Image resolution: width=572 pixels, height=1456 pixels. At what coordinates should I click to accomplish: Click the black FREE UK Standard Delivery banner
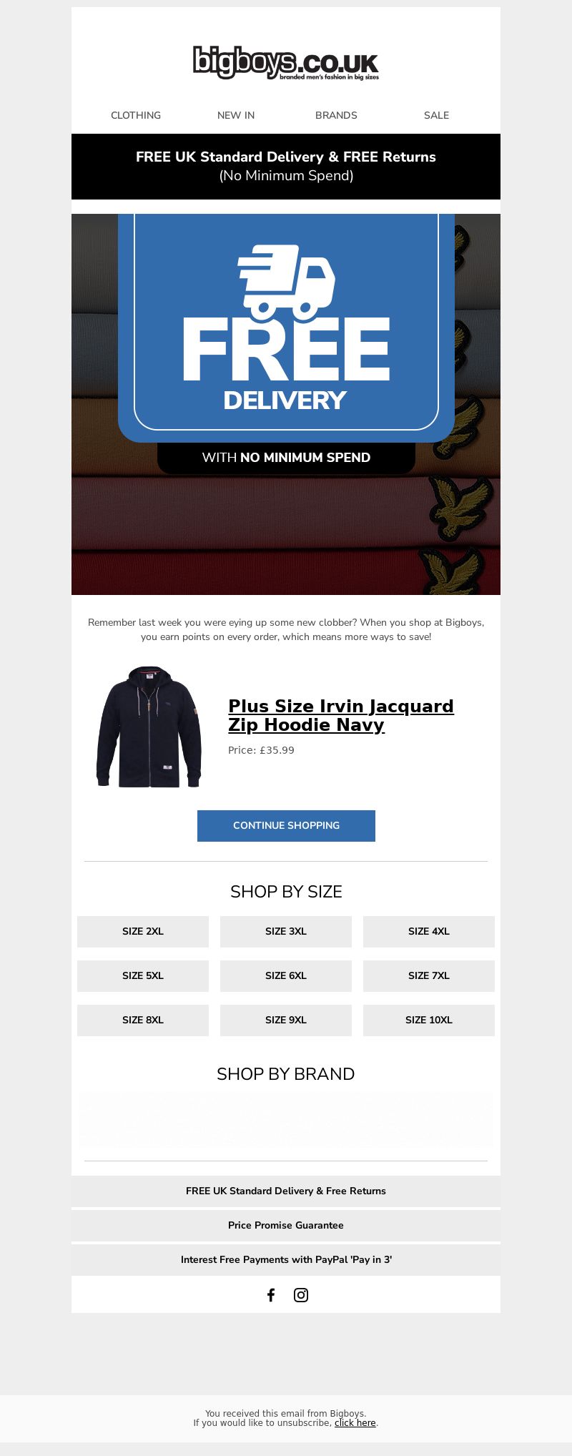click(x=286, y=166)
